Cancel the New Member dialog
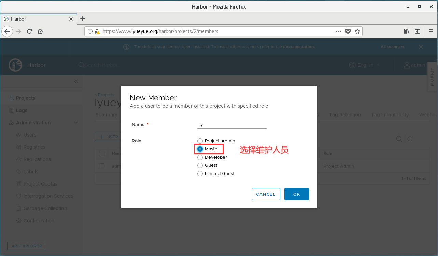The width and height of the screenshot is (438, 256). tap(266, 194)
